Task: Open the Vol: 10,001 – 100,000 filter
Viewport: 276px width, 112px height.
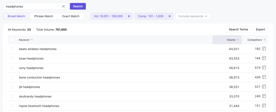Action: click(x=108, y=16)
